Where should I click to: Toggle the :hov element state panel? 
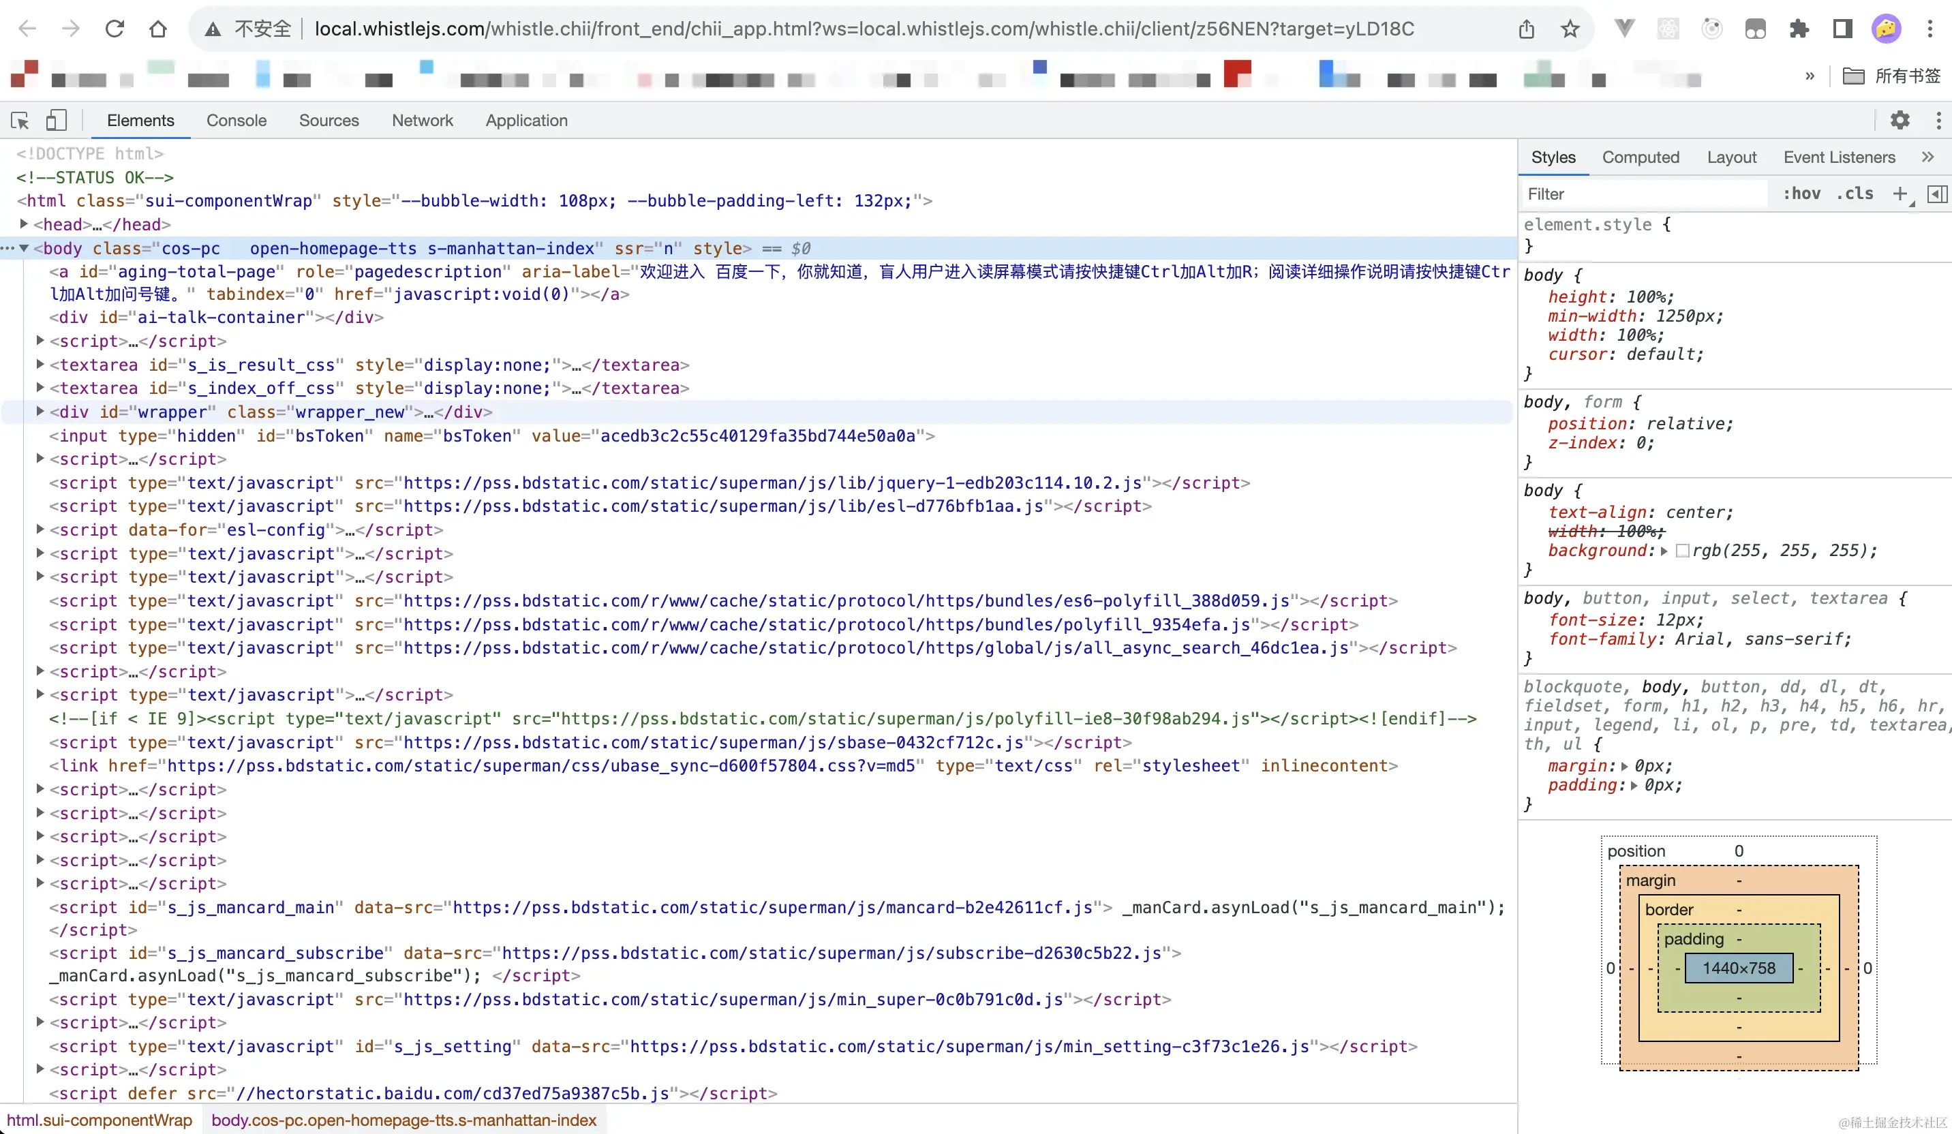point(1802,194)
